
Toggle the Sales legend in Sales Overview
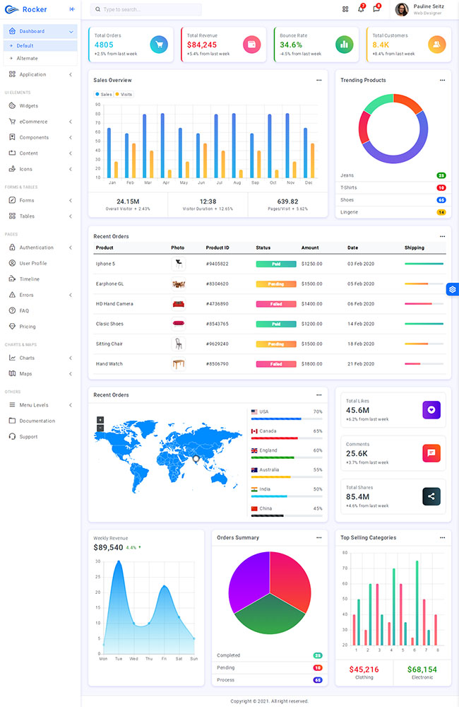pos(103,94)
